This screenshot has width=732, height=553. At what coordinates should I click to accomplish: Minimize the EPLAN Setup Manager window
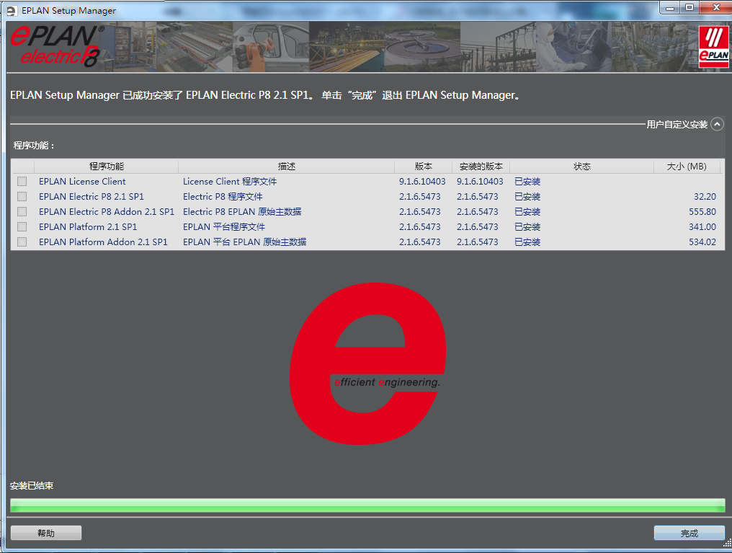click(x=669, y=7)
